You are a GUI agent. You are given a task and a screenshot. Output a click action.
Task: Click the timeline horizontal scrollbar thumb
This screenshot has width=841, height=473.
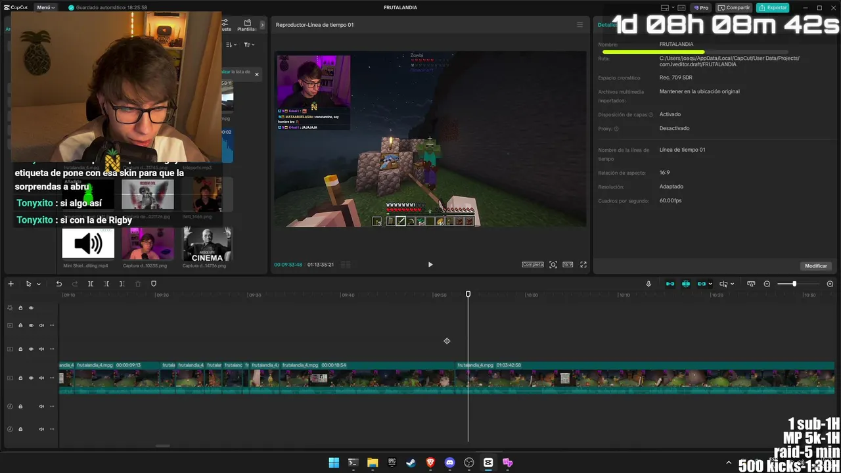[x=162, y=445]
